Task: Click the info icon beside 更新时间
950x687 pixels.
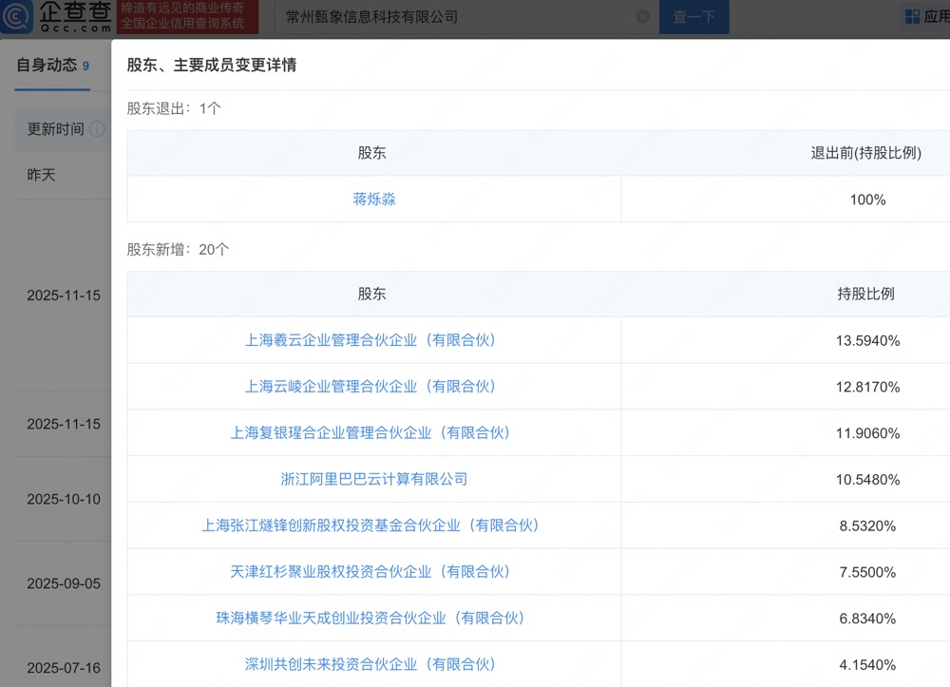Action: tap(97, 129)
